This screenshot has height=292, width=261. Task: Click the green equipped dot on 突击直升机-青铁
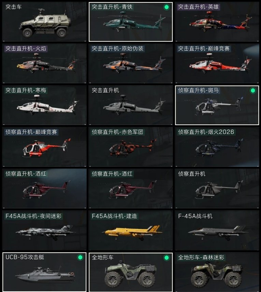coord(166,7)
